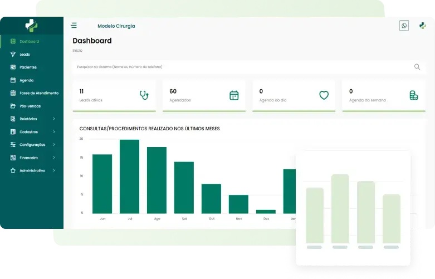The height and width of the screenshot is (279, 435).
Task: Go to Pacientes in sidebar
Action: point(28,67)
